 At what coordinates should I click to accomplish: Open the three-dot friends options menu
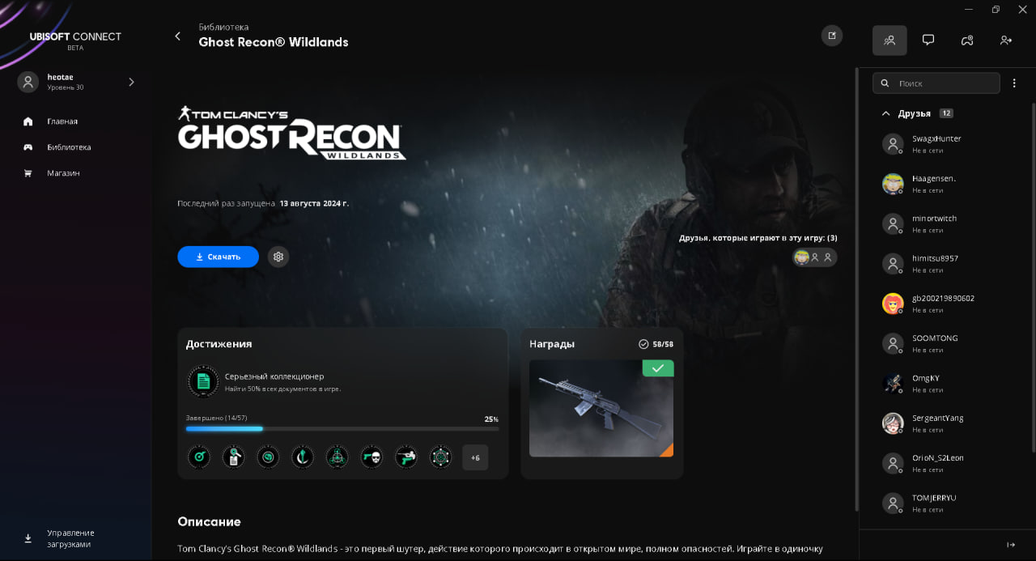[1014, 83]
